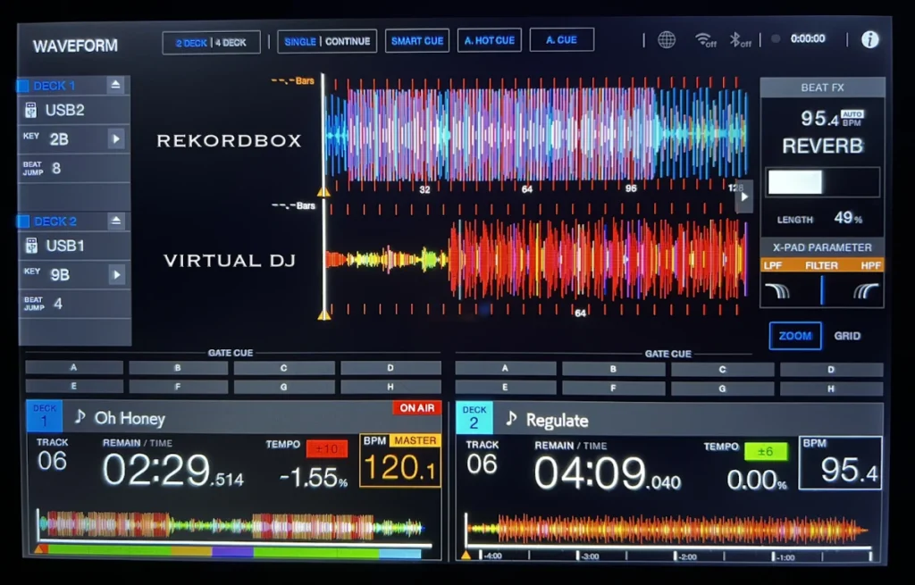
Task: Switch to Zoom mode
Action: click(795, 336)
